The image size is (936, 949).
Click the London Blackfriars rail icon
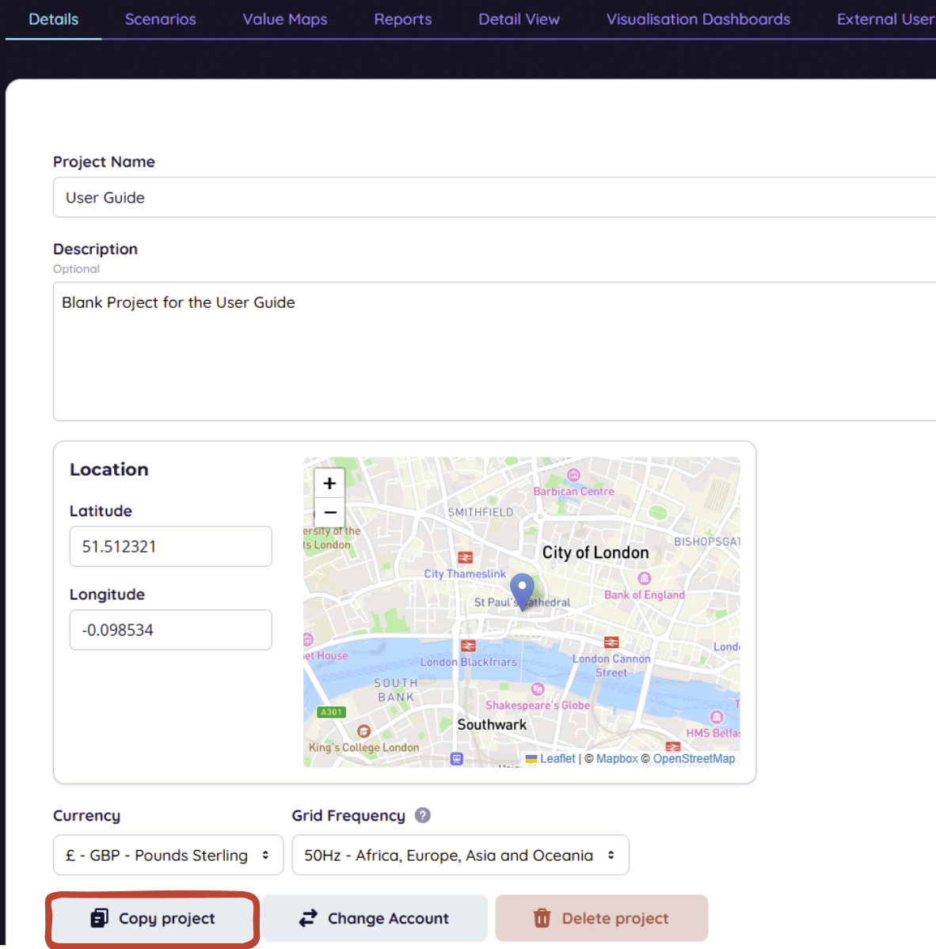pyautogui.click(x=468, y=646)
